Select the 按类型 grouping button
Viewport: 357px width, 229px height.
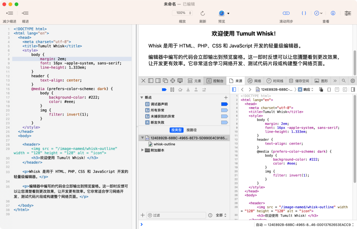[x=176, y=130]
